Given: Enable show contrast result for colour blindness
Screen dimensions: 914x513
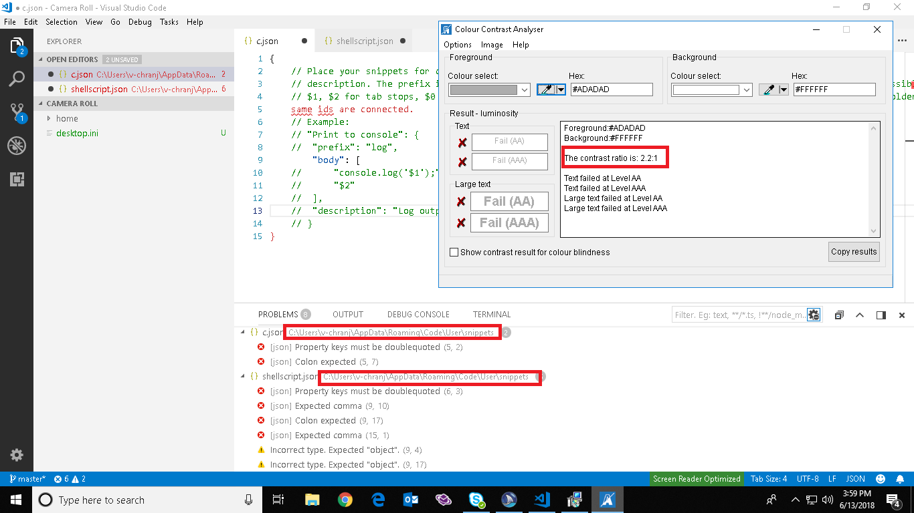Looking at the screenshot, I should (454, 252).
